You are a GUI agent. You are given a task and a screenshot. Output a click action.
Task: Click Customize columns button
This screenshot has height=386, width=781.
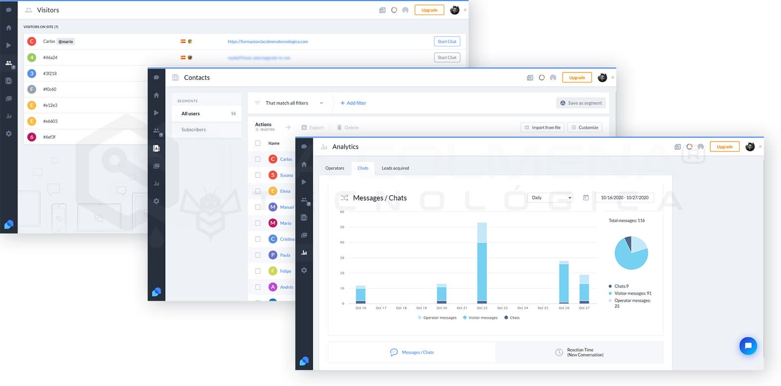(x=584, y=127)
